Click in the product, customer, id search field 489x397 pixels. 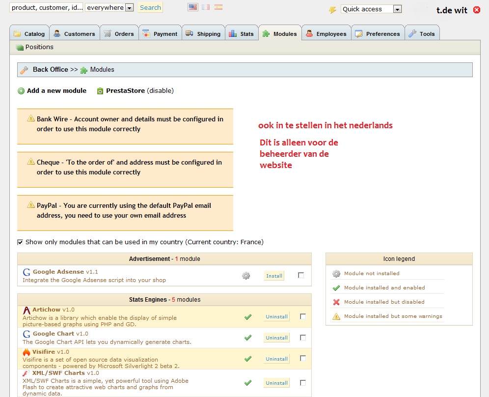coord(47,7)
